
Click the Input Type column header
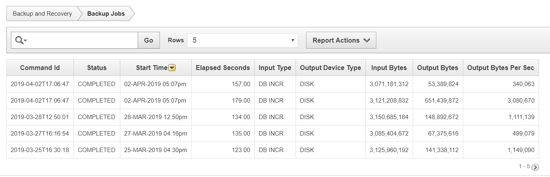[275, 68]
